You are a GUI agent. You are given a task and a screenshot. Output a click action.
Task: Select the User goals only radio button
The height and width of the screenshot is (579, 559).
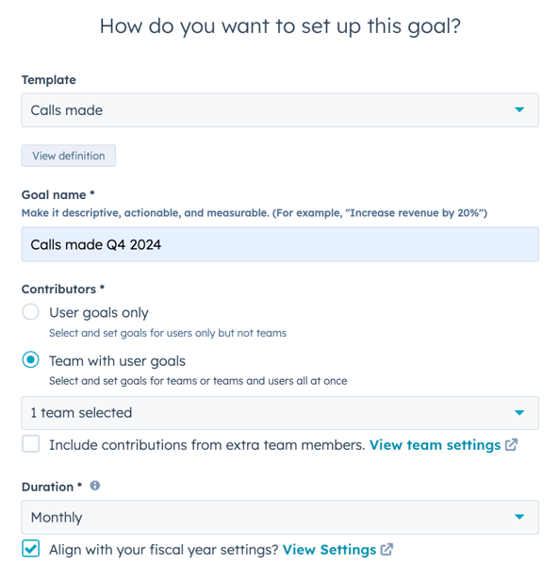point(31,312)
